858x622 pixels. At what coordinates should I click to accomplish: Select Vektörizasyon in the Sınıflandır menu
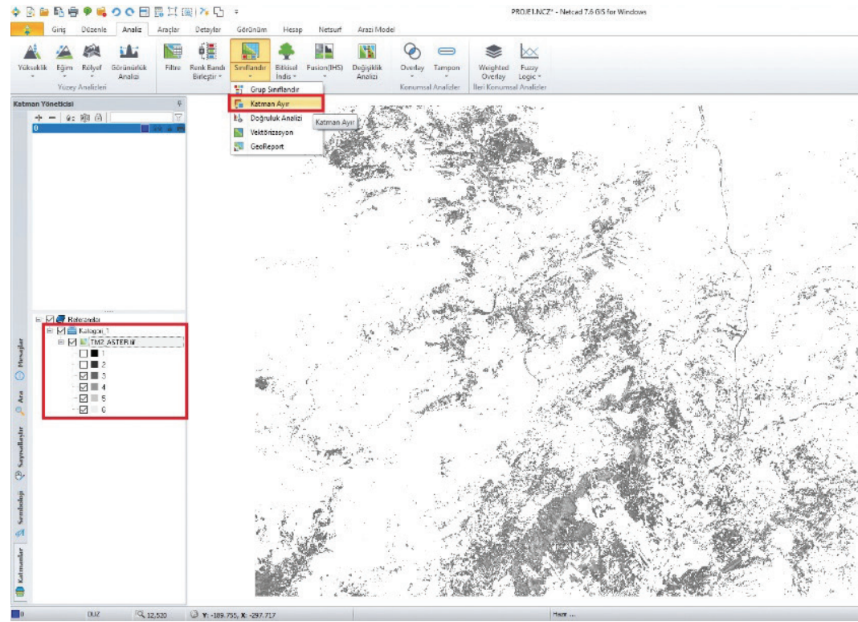272,132
